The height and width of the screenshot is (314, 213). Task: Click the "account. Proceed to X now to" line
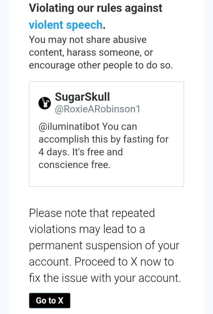coord(101,262)
